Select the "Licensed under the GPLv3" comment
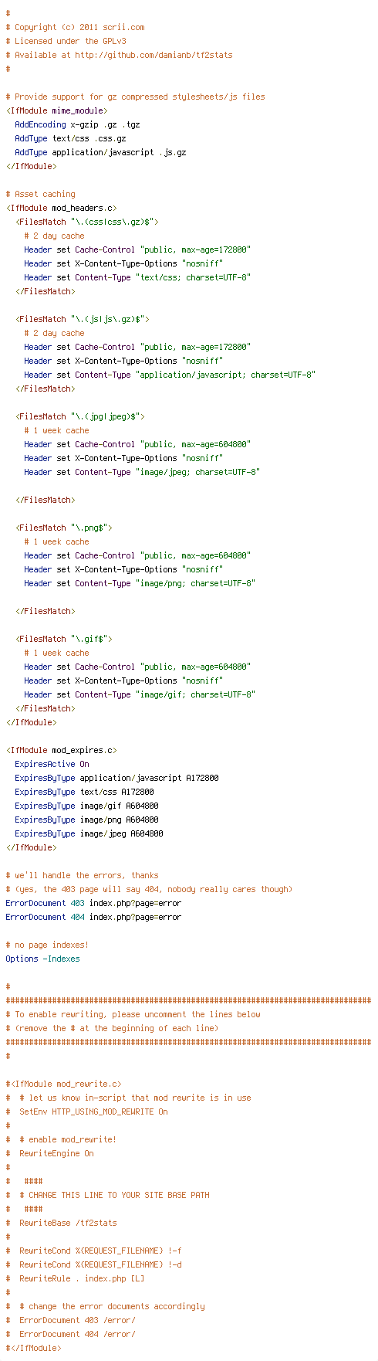Screen dimensions: 378x1361 tap(66, 41)
